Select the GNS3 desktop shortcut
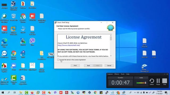This screenshot has width=170, height=95. [23, 54]
